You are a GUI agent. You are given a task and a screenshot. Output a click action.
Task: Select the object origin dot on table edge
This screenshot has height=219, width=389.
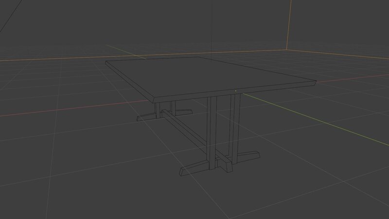click(x=236, y=91)
